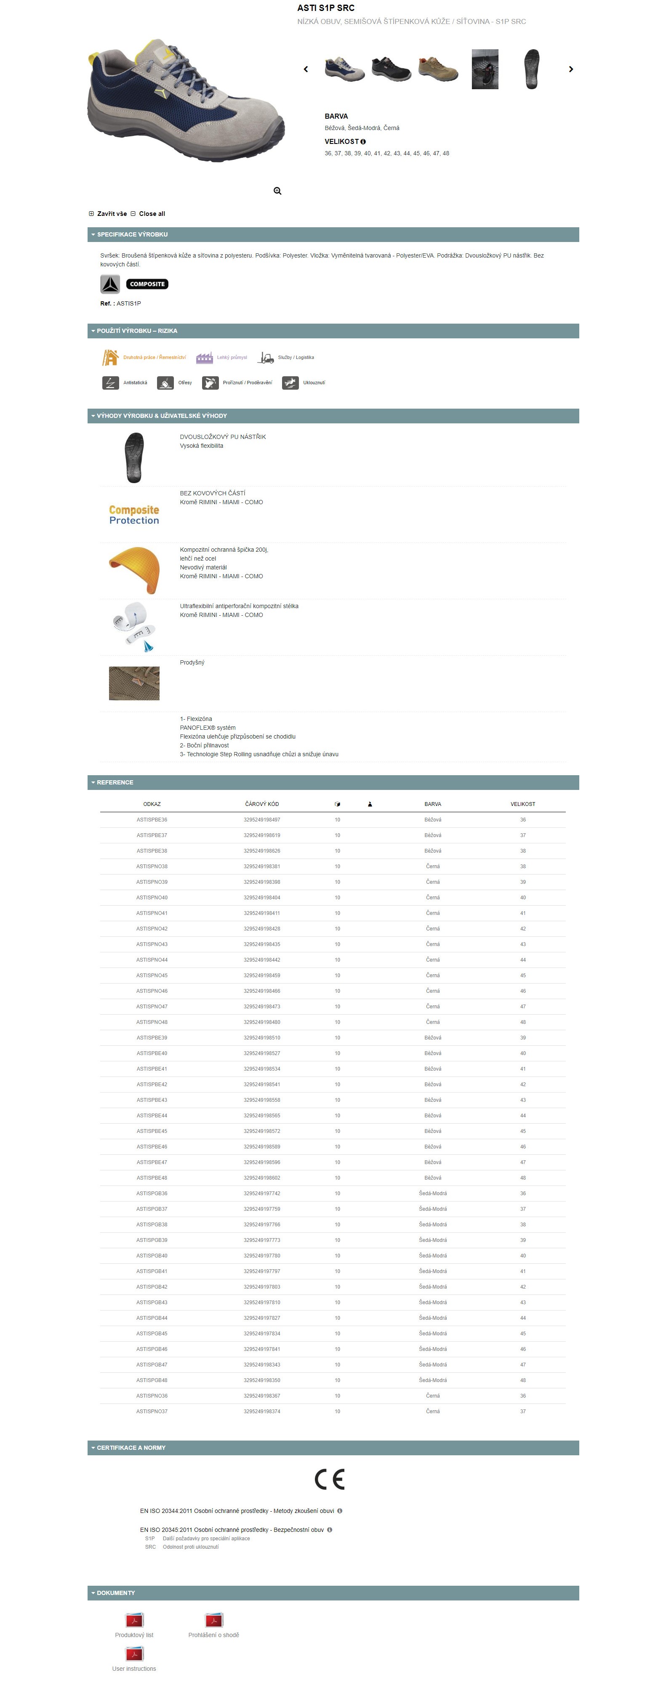Select reference ASTISPNO38 in the table

pyautogui.click(x=152, y=866)
